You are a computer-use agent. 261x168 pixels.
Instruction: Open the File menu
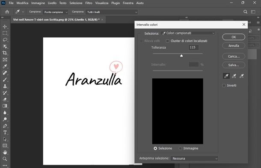11,3
